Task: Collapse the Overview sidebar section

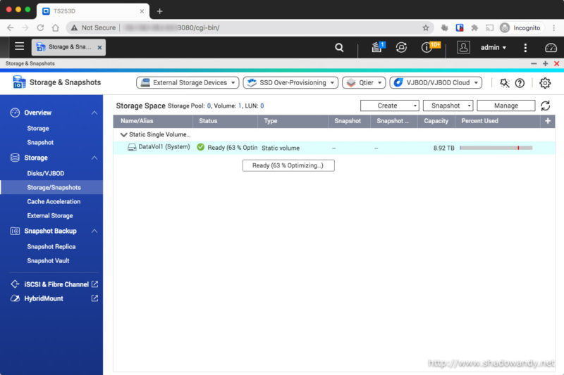Action: tap(94, 113)
